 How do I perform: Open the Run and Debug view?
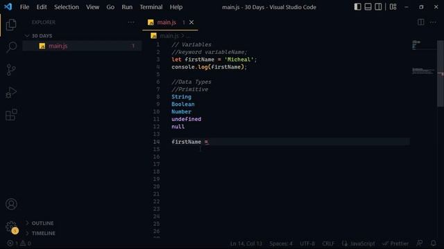[11, 92]
